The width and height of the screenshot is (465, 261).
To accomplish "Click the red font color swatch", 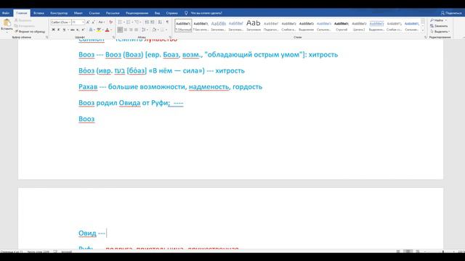I will pos(107,30).
